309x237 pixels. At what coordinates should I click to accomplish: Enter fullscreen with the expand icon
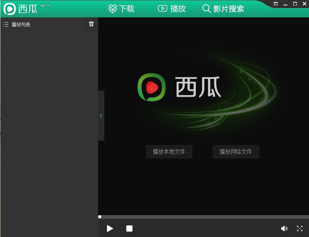[300, 228]
